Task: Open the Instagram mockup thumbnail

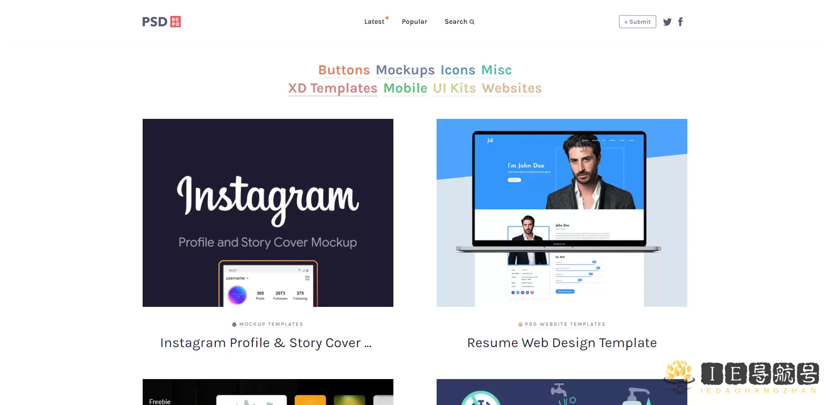Action: pyautogui.click(x=268, y=213)
